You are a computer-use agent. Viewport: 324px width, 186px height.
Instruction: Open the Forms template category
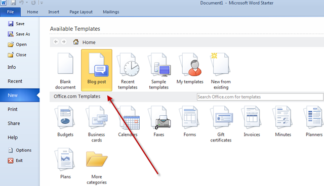tap(190, 121)
